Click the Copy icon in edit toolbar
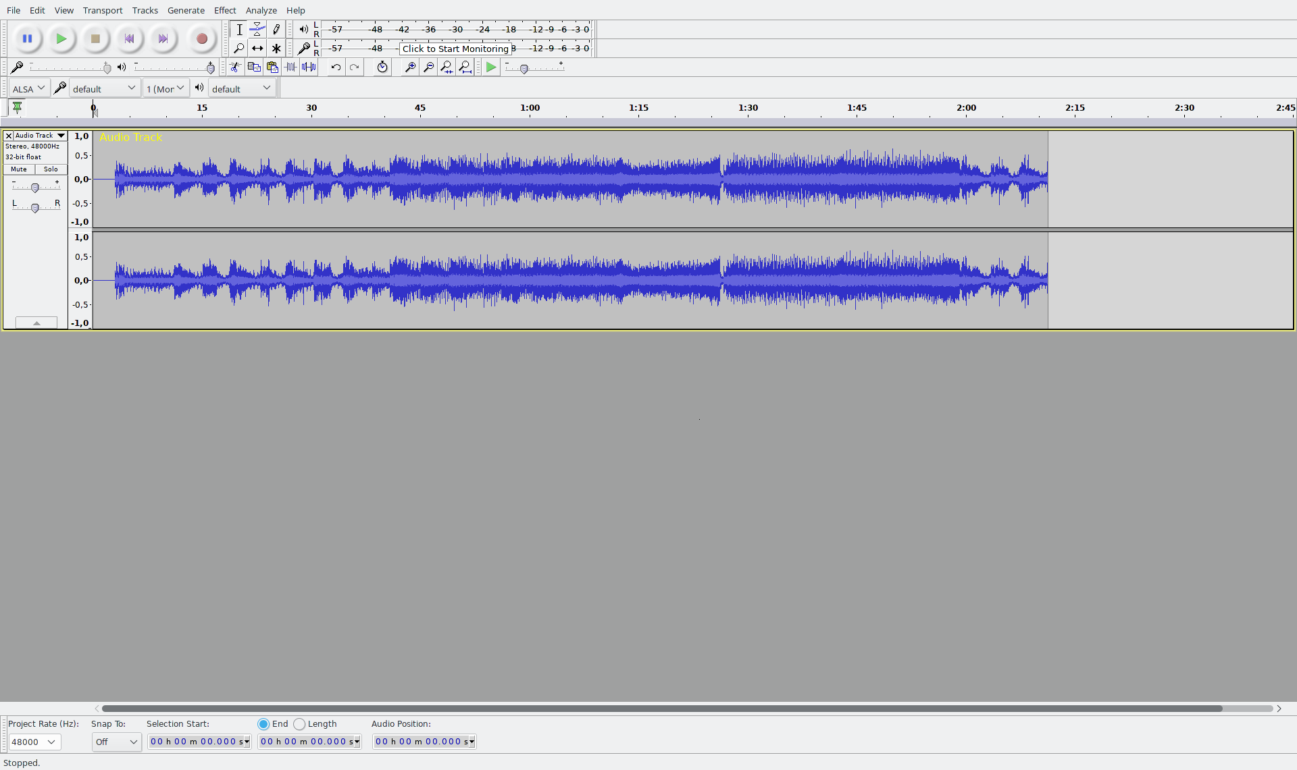Viewport: 1297px width, 770px height. point(254,67)
